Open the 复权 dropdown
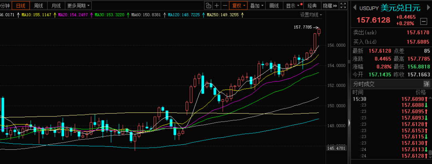Screen dimensions: 432x164 [239, 6]
